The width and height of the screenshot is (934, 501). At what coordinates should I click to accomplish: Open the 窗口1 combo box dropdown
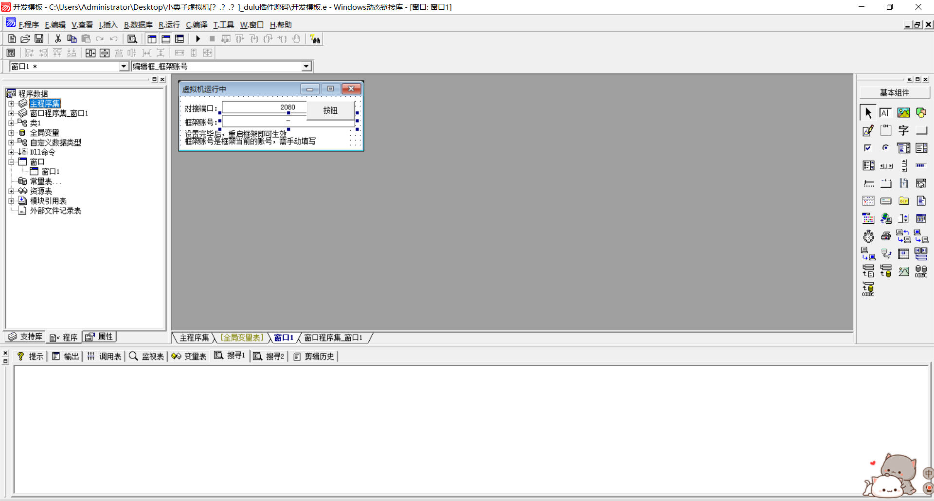point(124,67)
